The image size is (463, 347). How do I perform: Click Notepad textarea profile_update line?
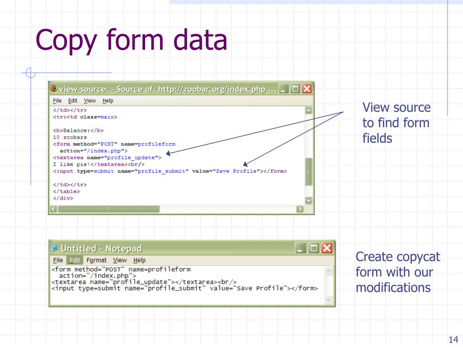pos(144,282)
